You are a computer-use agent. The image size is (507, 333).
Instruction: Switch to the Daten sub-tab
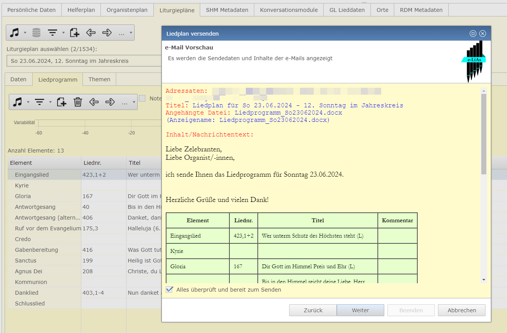18,79
